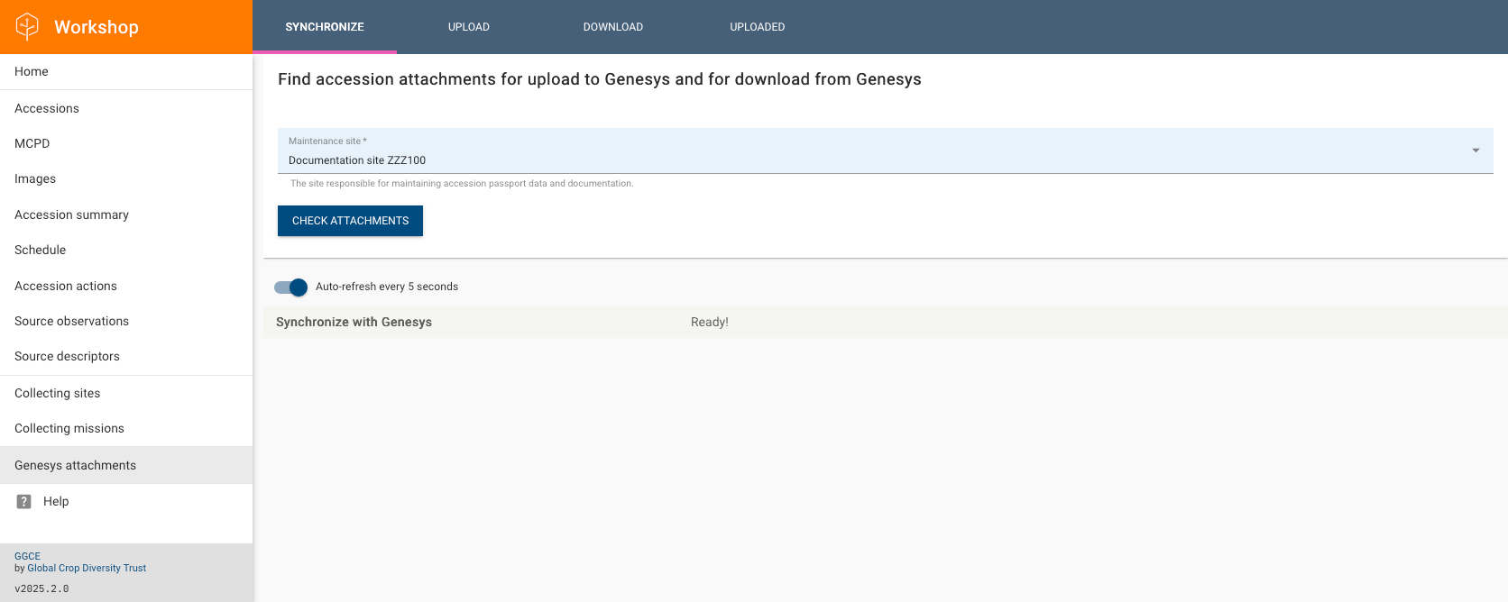Image resolution: width=1508 pixels, height=602 pixels.
Task: Open Accessions in the sidebar
Action: 47,109
